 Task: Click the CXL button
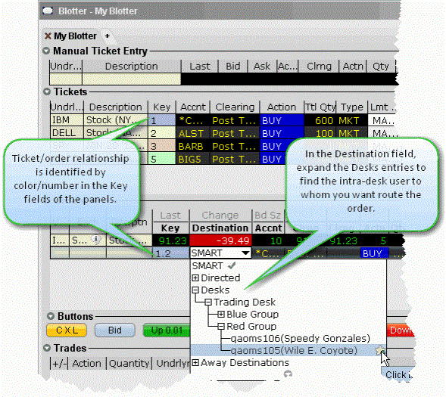(67, 330)
